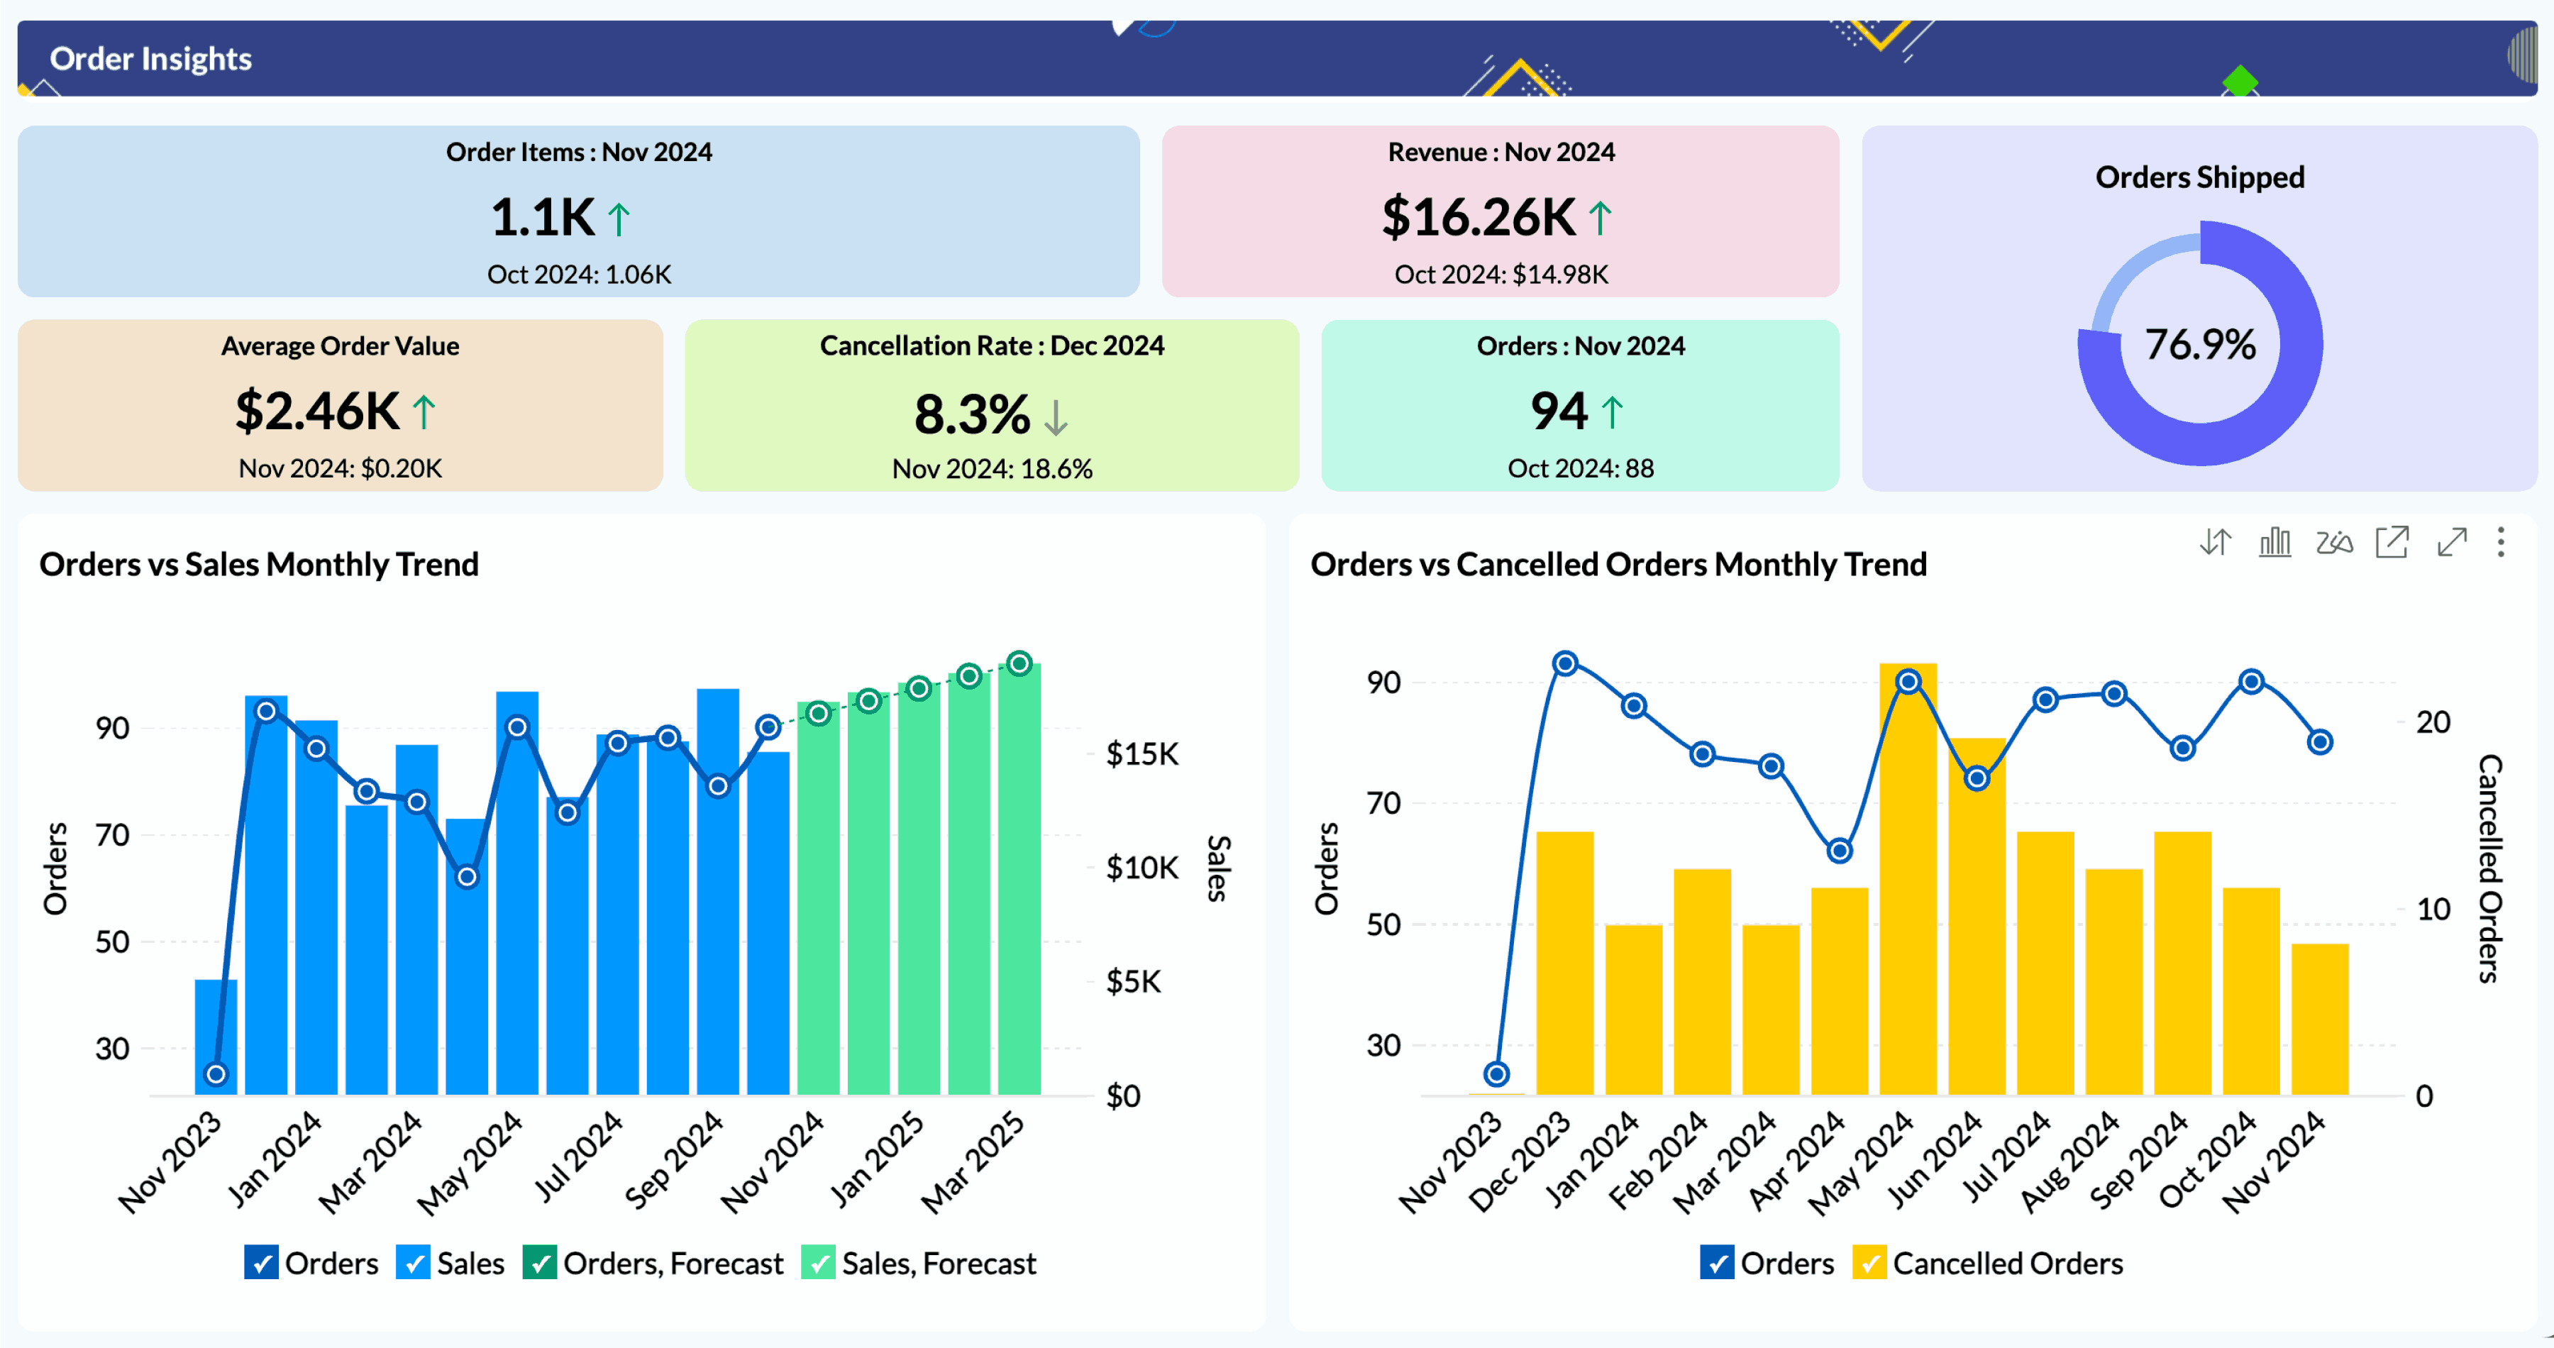Open Zia insights for the monthly trend chart

pyautogui.click(x=2334, y=542)
